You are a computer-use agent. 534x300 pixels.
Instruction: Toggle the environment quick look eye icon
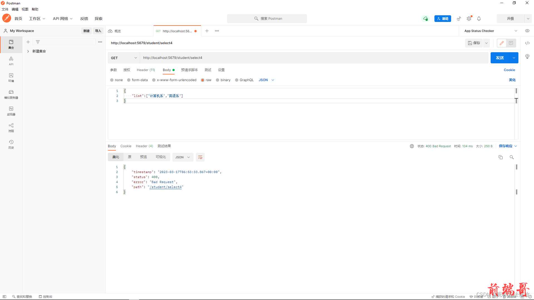tap(527, 31)
